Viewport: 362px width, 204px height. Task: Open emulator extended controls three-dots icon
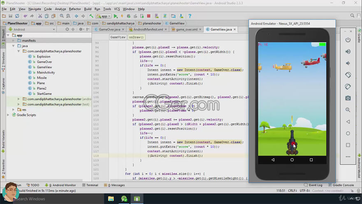(x=348, y=157)
